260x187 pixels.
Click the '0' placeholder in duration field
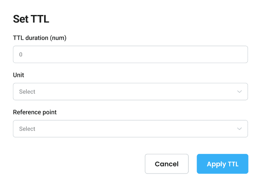pos(21,54)
